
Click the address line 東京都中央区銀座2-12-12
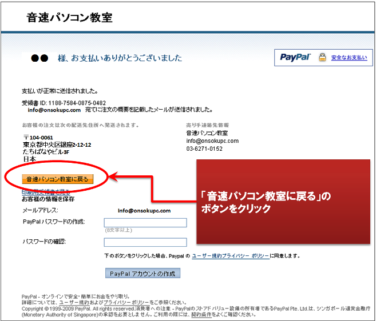57,145
